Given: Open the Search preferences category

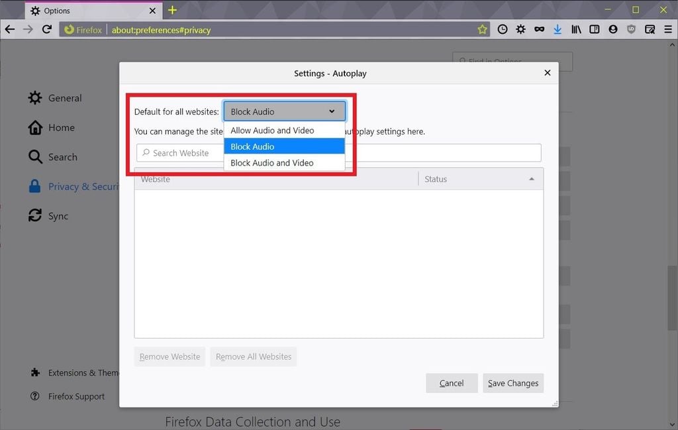Looking at the screenshot, I should pos(53,157).
